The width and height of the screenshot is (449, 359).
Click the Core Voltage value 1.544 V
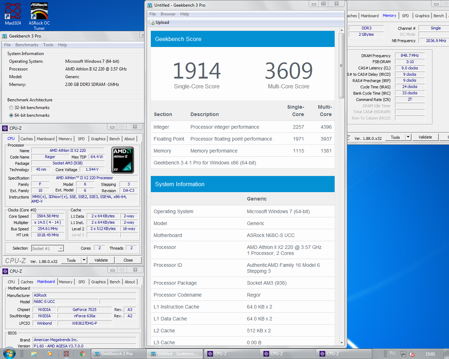(92, 169)
